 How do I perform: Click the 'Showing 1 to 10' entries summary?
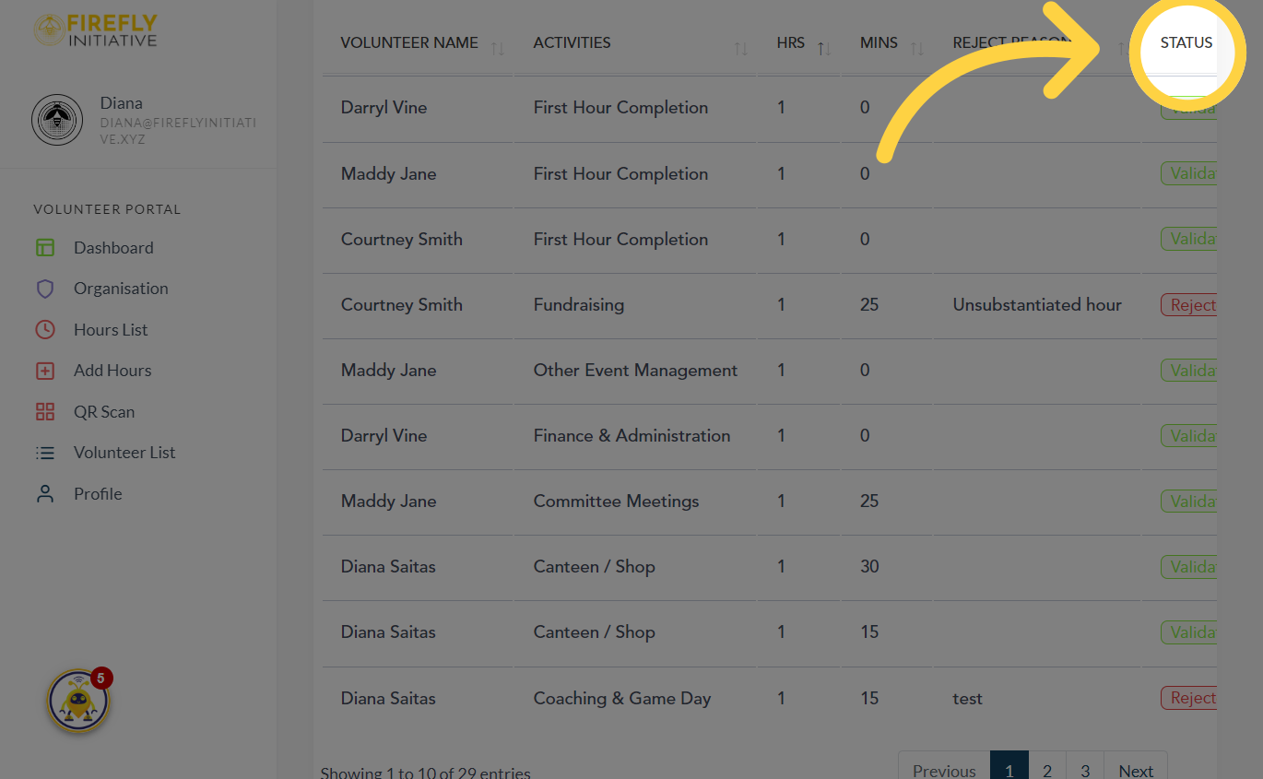pyautogui.click(x=426, y=773)
